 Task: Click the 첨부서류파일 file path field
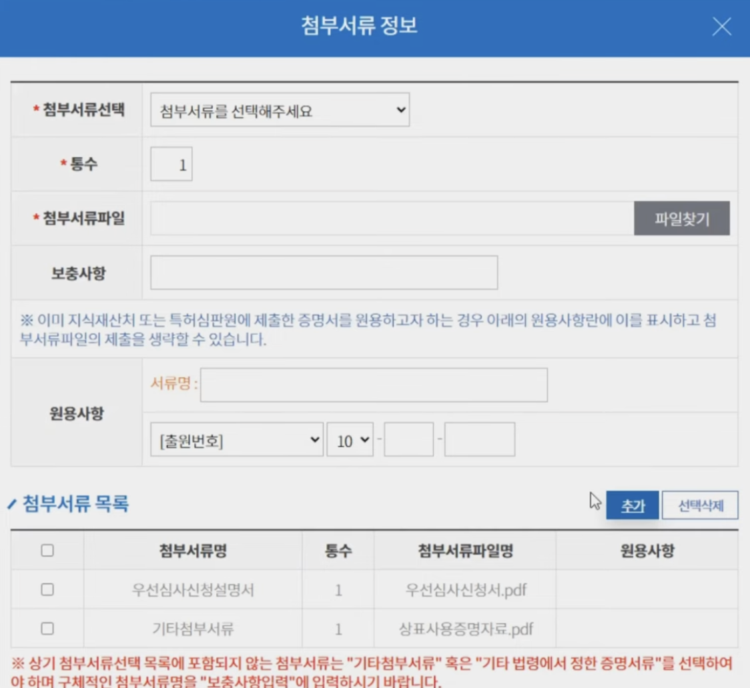point(390,217)
